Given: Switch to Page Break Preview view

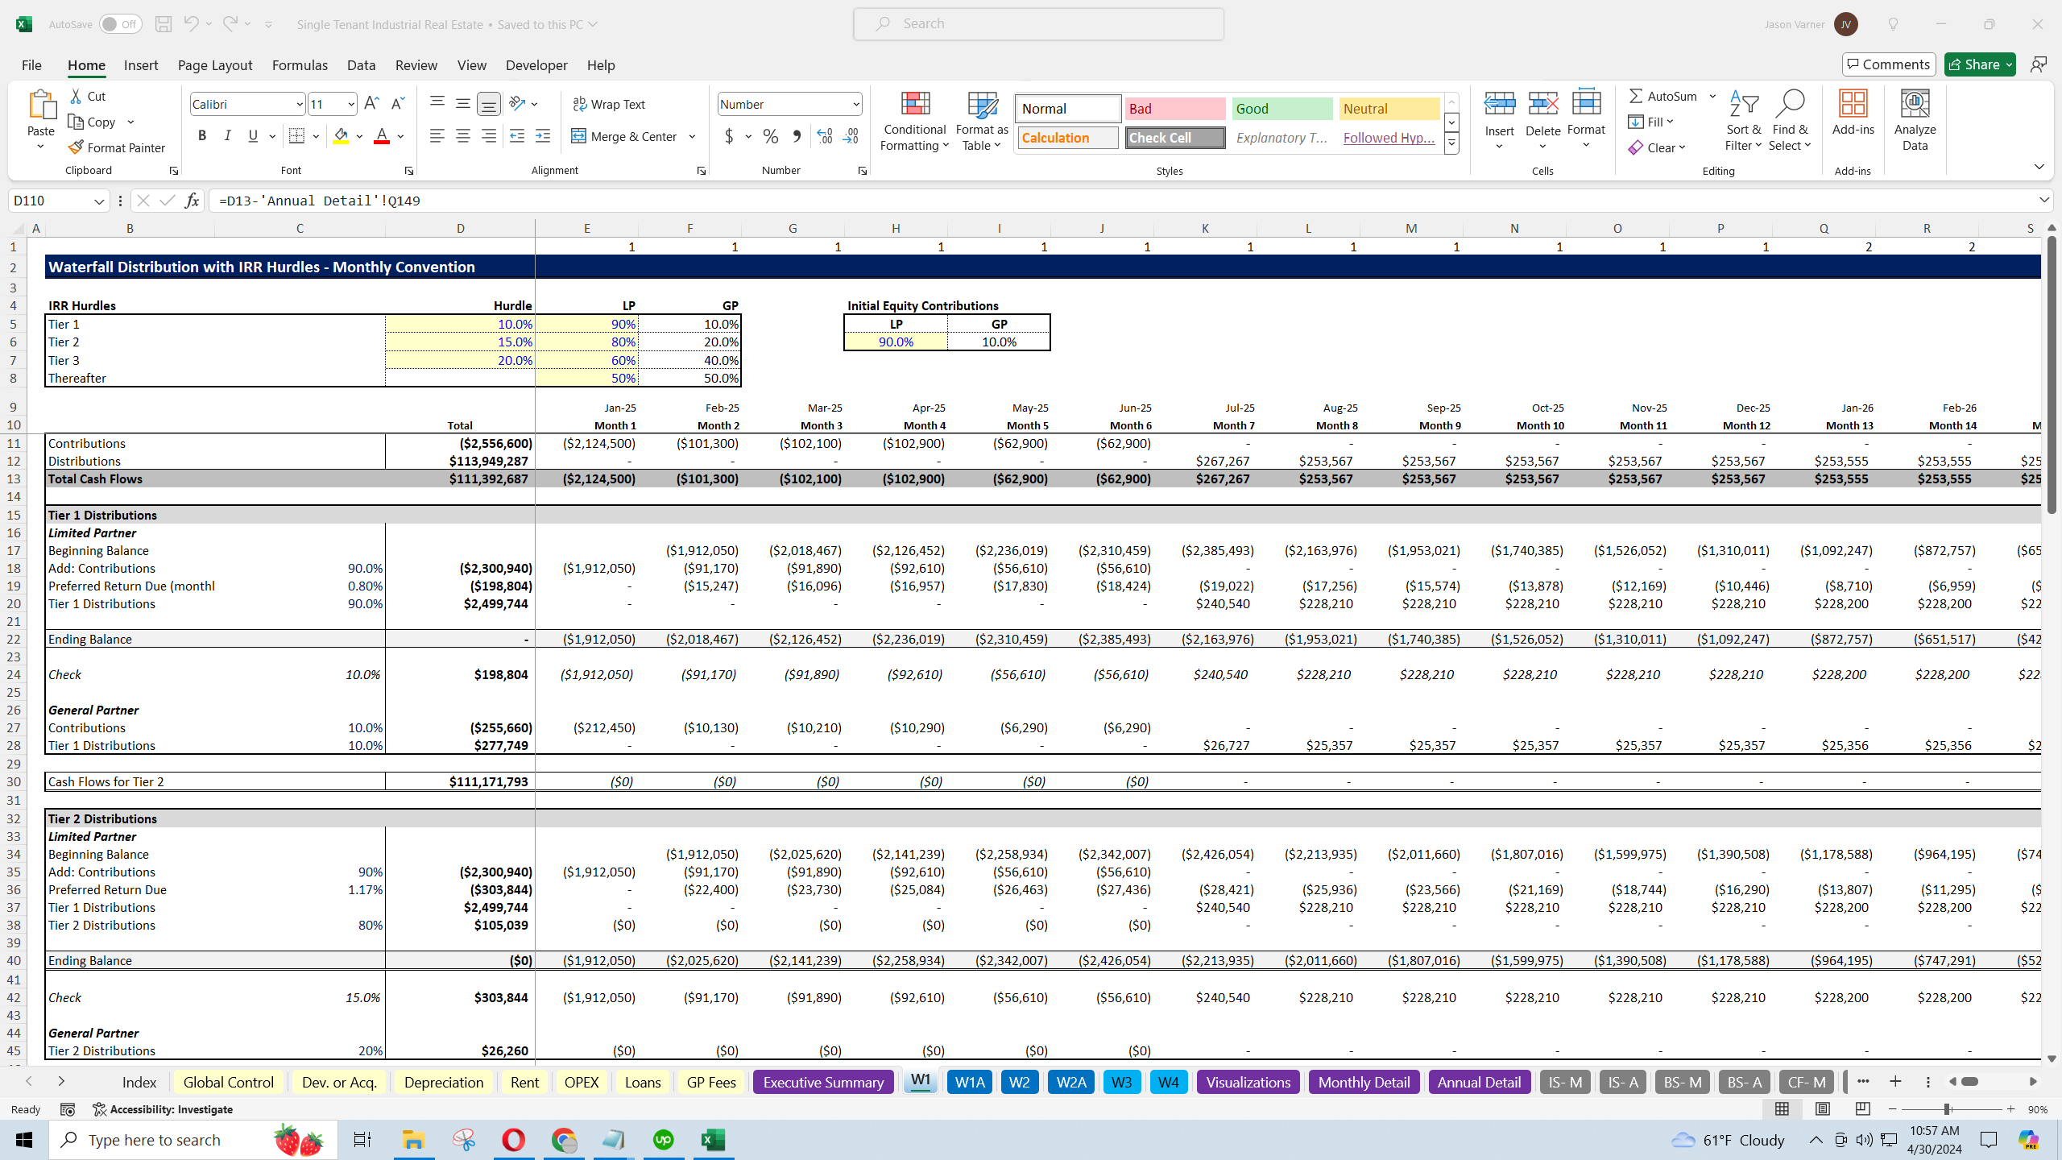Looking at the screenshot, I should pyautogui.click(x=1862, y=1109).
